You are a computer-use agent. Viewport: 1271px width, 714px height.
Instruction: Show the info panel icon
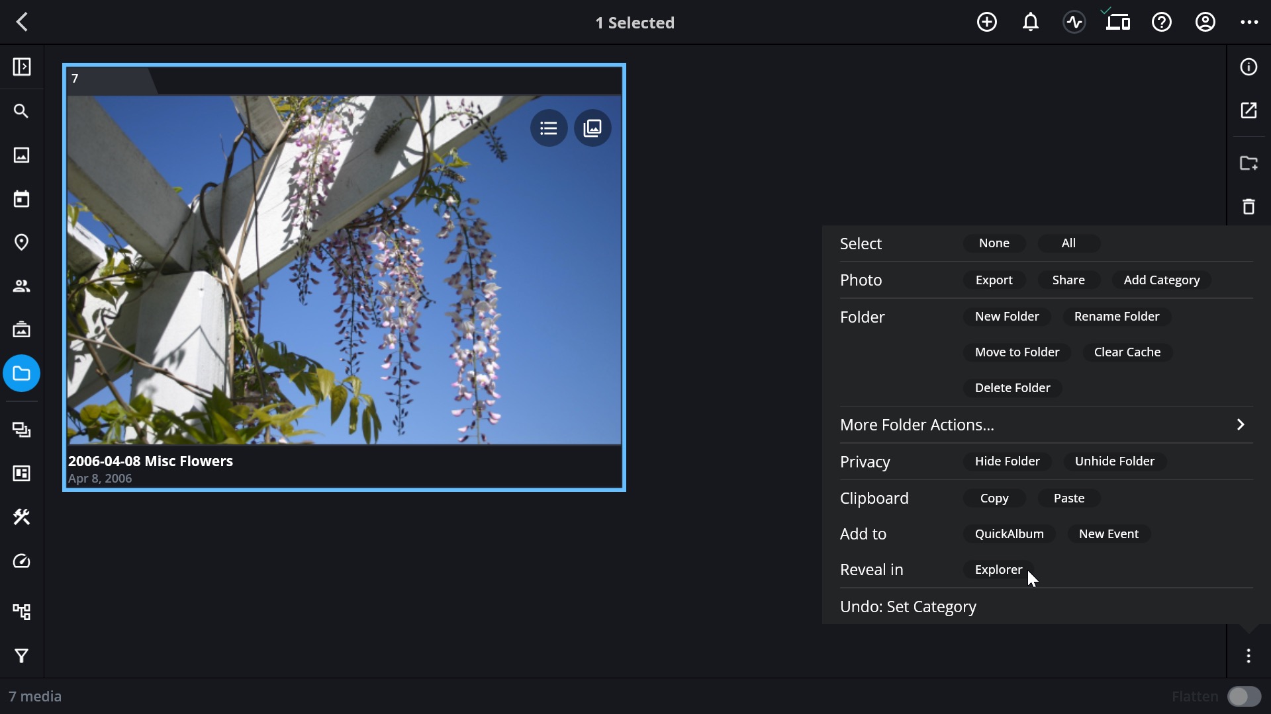tap(1248, 67)
